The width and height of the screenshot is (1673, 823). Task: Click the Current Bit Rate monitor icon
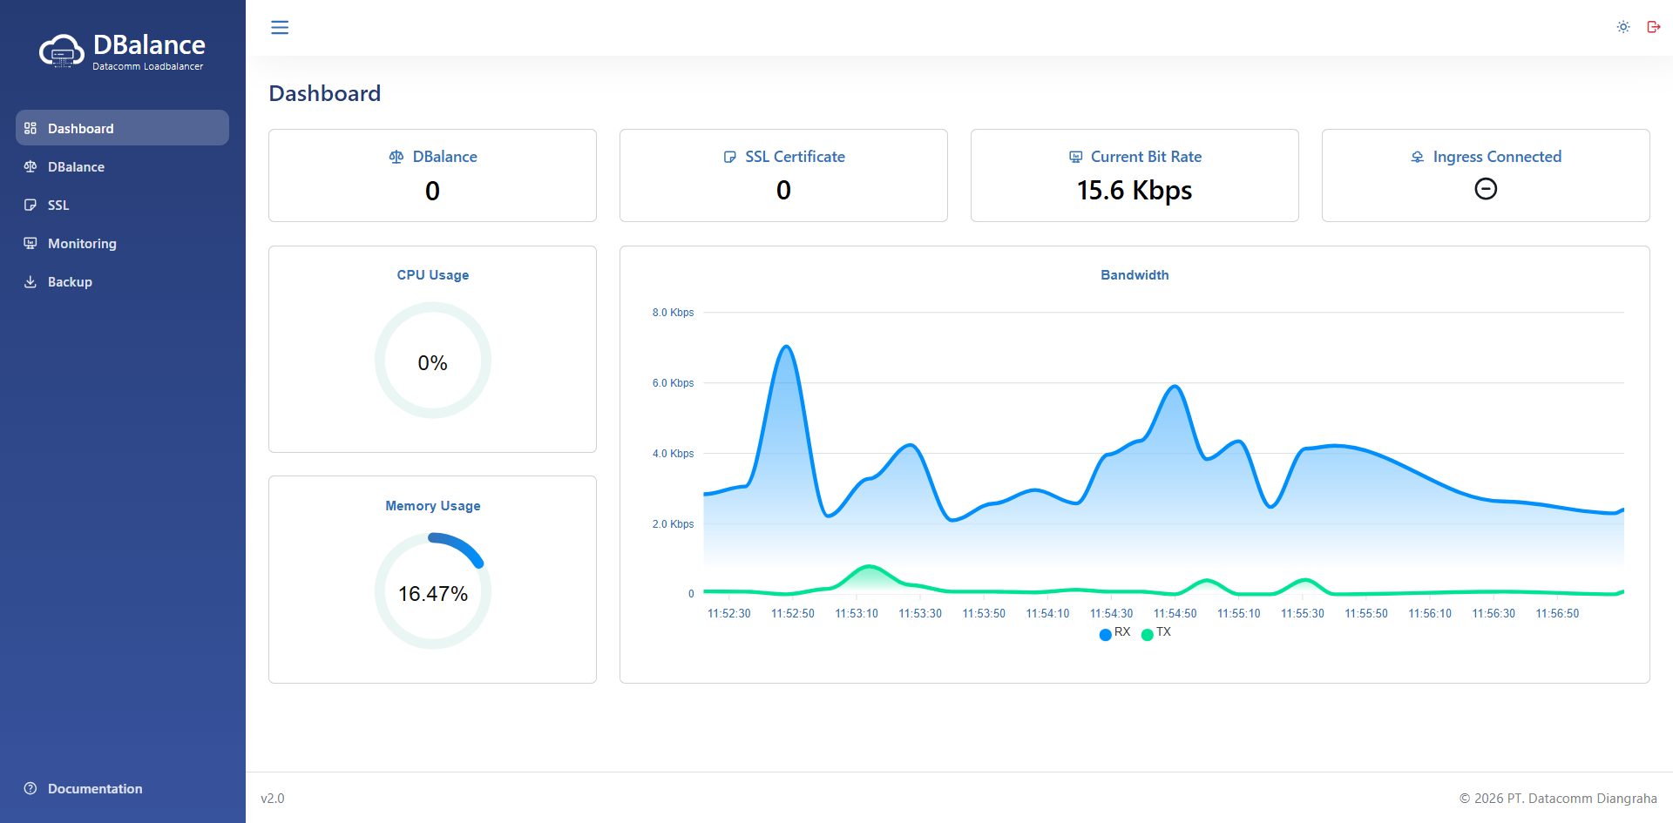[1076, 157]
